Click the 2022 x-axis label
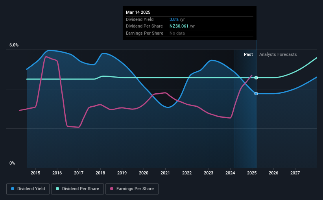323x200 pixels. pyautogui.click(x=187, y=173)
